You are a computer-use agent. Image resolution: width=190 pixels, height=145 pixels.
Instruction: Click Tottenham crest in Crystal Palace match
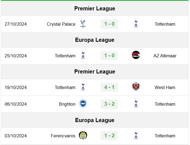pos(136,23)
